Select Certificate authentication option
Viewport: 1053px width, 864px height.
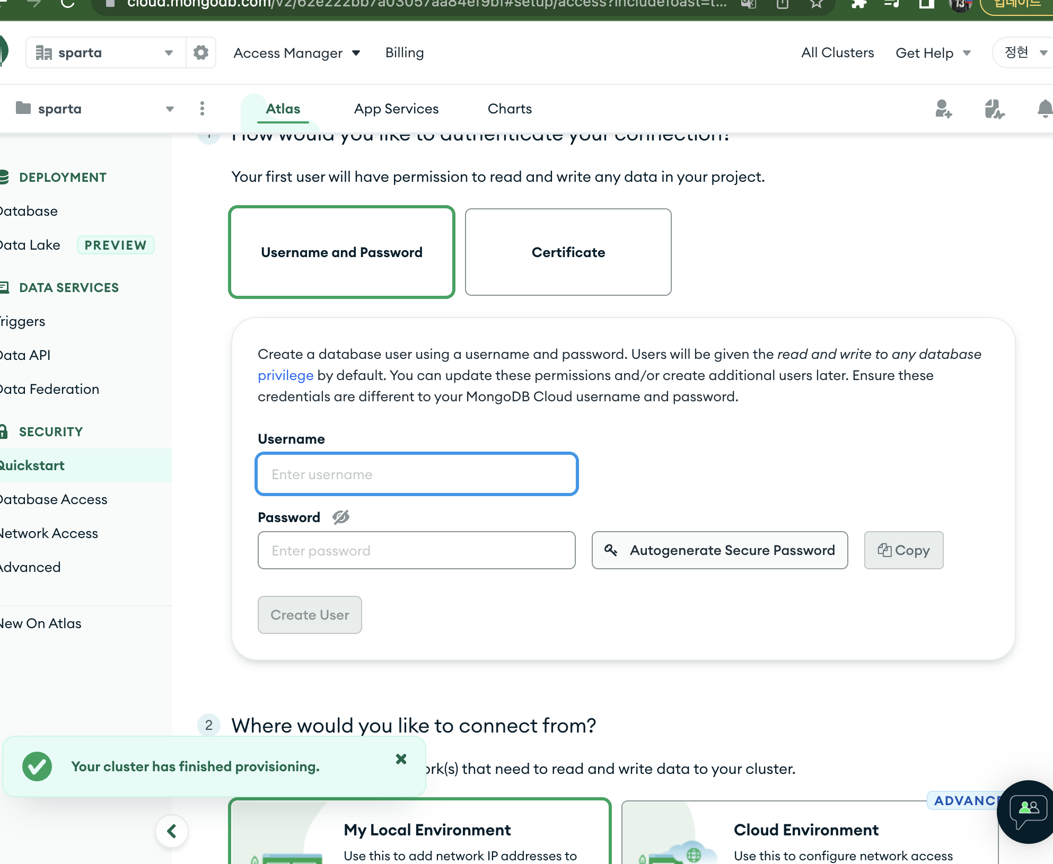(568, 252)
